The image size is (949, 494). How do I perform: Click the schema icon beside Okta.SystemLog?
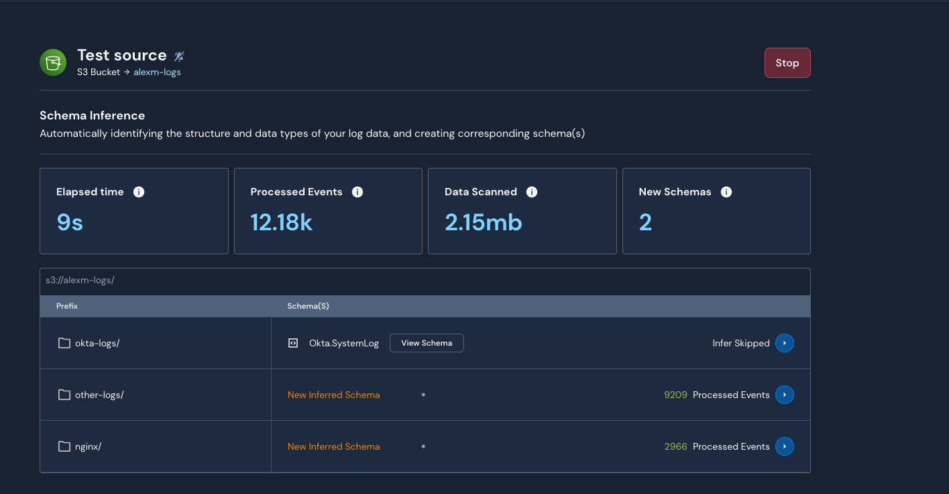point(293,343)
